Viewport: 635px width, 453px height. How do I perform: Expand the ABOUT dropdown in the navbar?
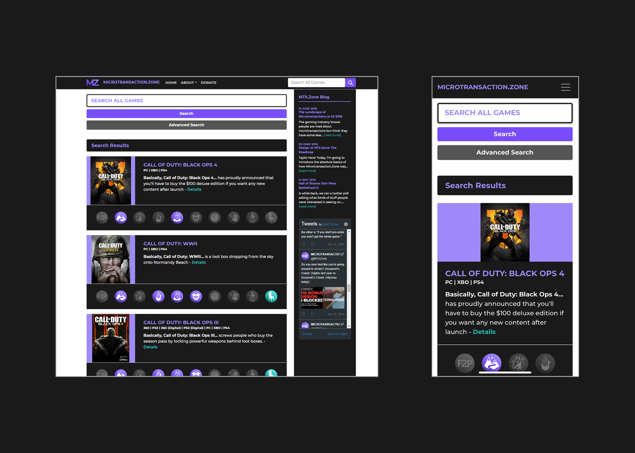point(189,83)
